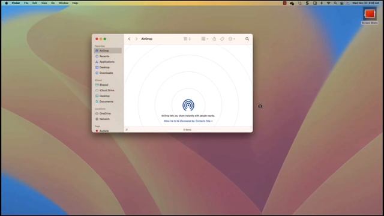Select AirDrop in the Finder sidebar
This screenshot has width=384, height=216.
[x=108, y=50]
